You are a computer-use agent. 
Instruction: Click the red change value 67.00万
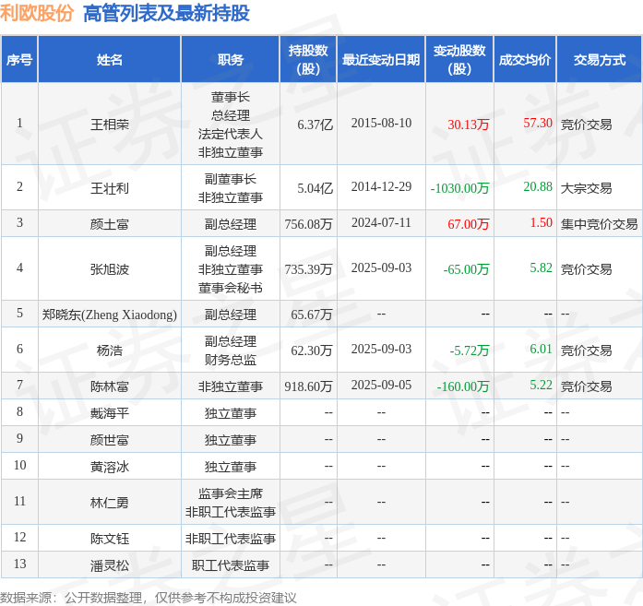click(x=469, y=224)
